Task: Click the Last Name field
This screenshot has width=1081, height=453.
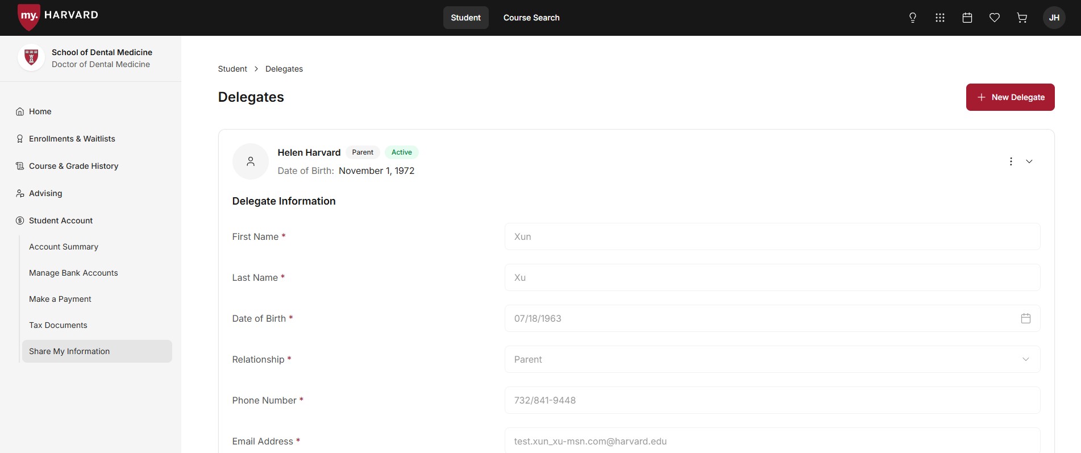Action: point(772,277)
